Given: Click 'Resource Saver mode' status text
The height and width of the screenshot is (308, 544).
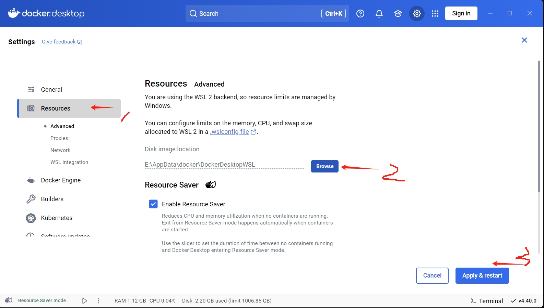Looking at the screenshot, I should (x=42, y=300).
